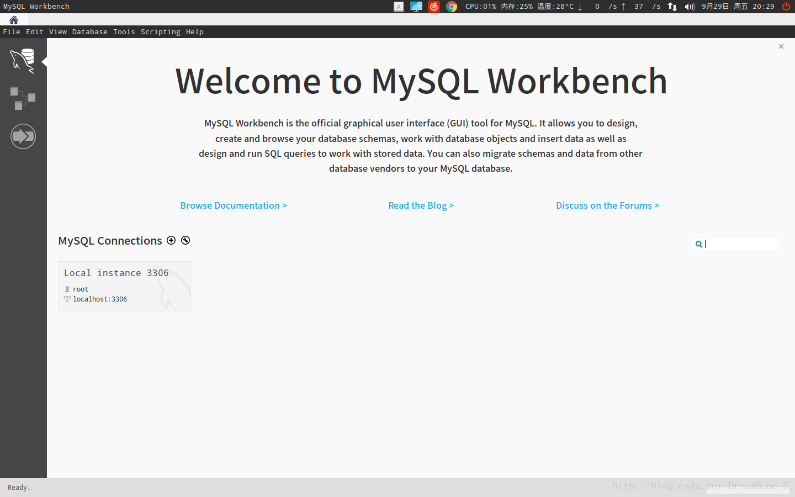Select the MySQL connections dolphin sidebar icon
795x497 pixels.
[23, 60]
